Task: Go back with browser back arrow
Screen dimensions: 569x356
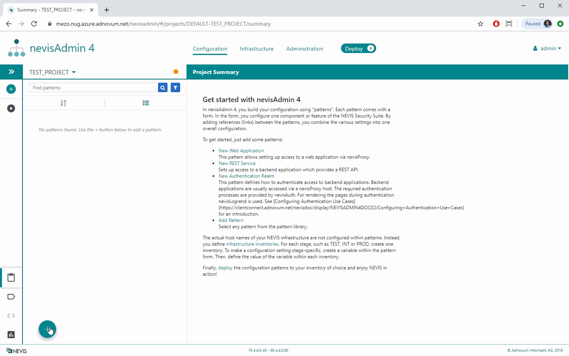Action: click(9, 24)
